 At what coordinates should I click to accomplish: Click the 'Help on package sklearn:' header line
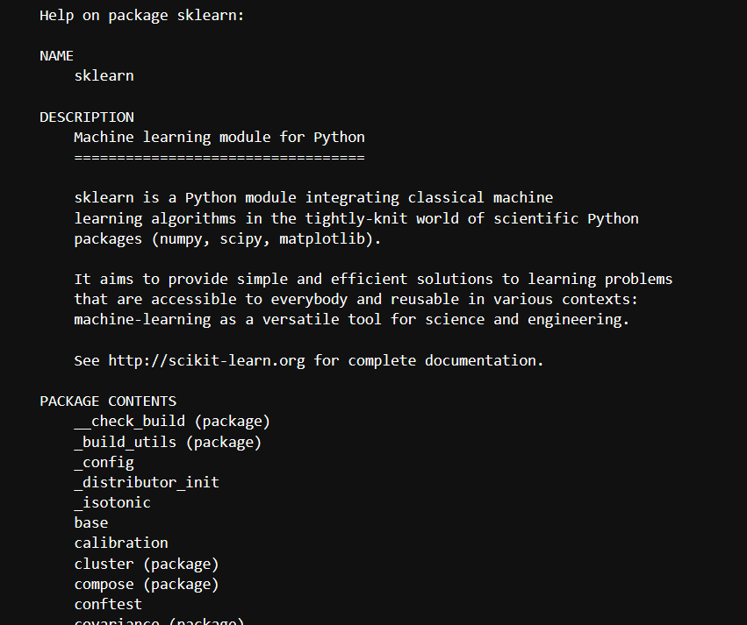[x=142, y=16]
